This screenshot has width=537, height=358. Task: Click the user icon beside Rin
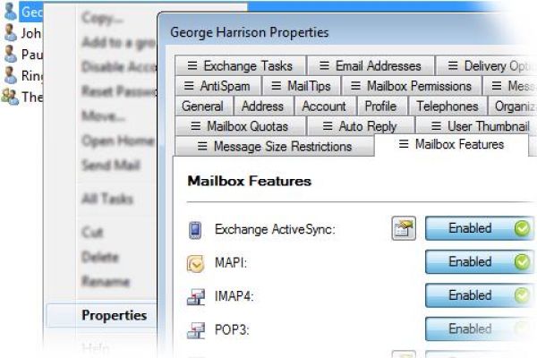click(x=10, y=75)
